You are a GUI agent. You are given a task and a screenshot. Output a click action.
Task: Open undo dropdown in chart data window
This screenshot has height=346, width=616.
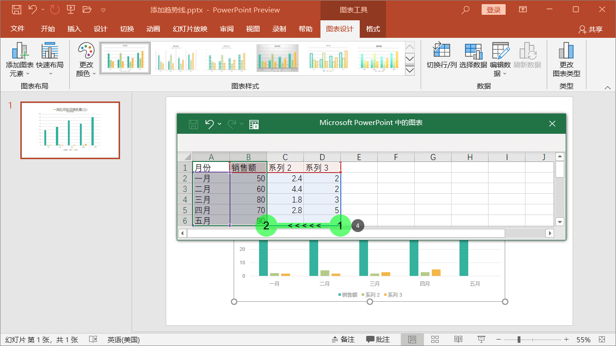pyautogui.click(x=220, y=124)
